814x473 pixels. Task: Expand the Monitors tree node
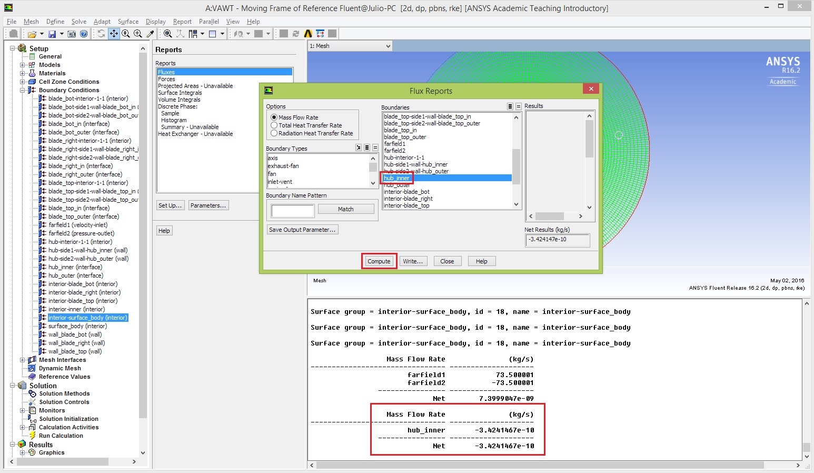[x=23, y=410]
